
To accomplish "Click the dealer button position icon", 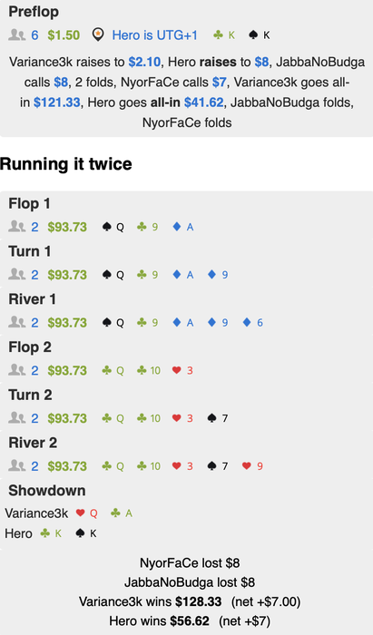I will pyautogui.click(x=98, y=35).
